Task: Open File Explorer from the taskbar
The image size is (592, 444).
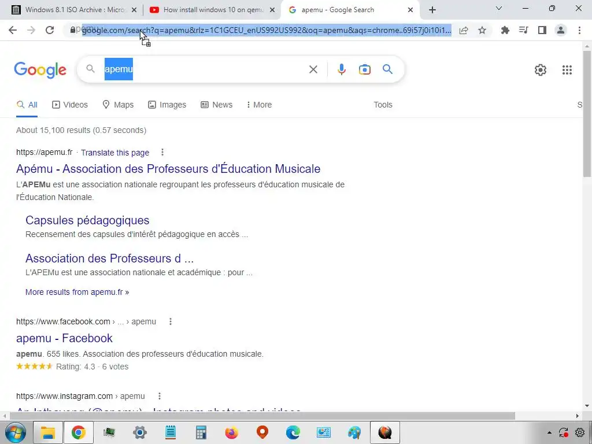Action: coord(48,432)
